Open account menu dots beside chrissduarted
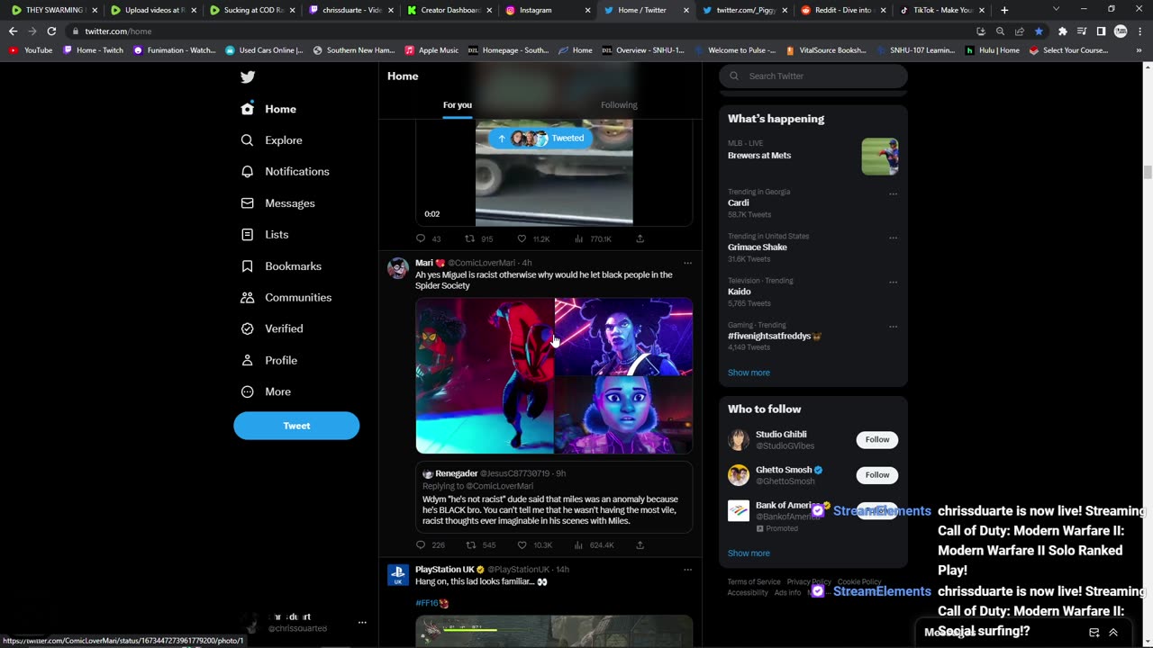Viewport: 1153px width, 648px height. click(362, 623)
